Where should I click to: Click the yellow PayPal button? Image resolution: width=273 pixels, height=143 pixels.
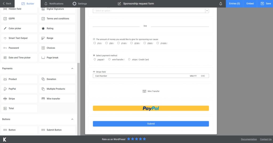(x=151, y=108)
